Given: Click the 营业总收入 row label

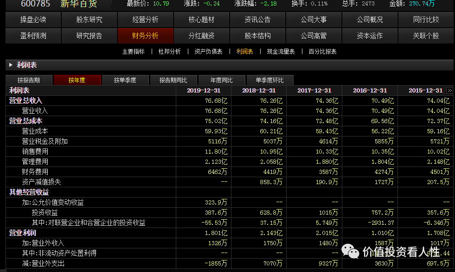Looking at the screenshot, I should coord(26,101).
